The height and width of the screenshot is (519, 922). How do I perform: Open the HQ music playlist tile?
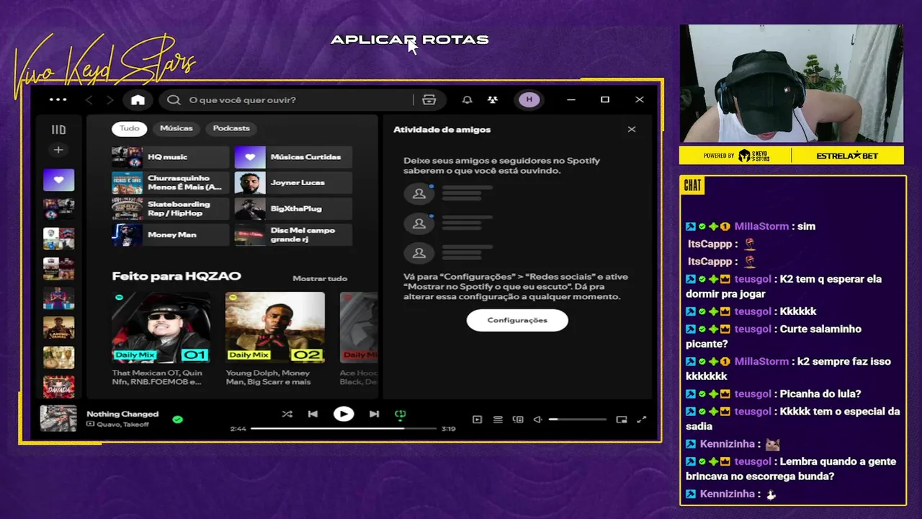click(170, 157)
